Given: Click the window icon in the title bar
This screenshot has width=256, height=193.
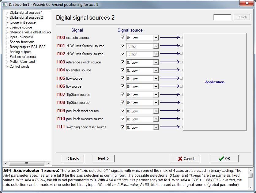Looking at the screenshot, I should pyautogui.click(x=5, y=4).
